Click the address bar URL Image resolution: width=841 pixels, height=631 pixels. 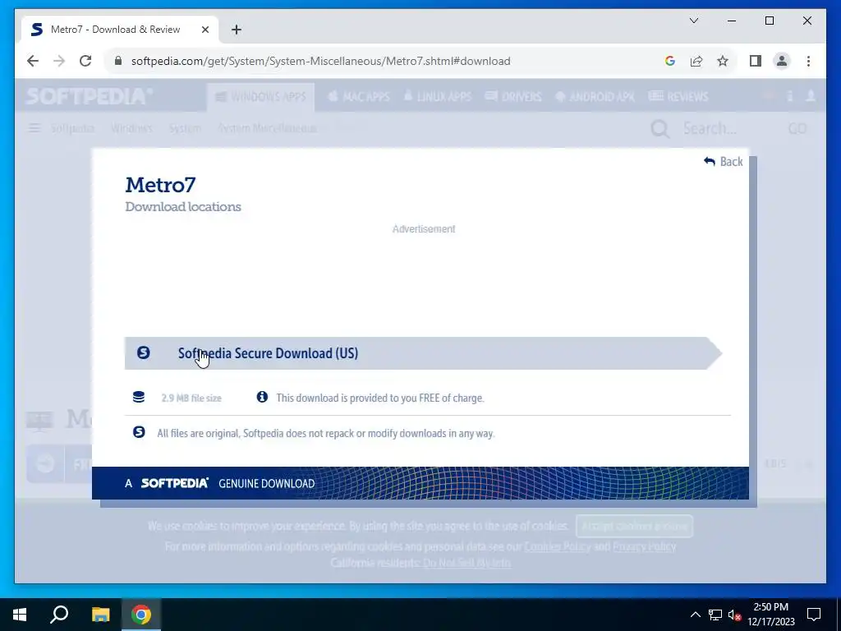tap(321, 61)
